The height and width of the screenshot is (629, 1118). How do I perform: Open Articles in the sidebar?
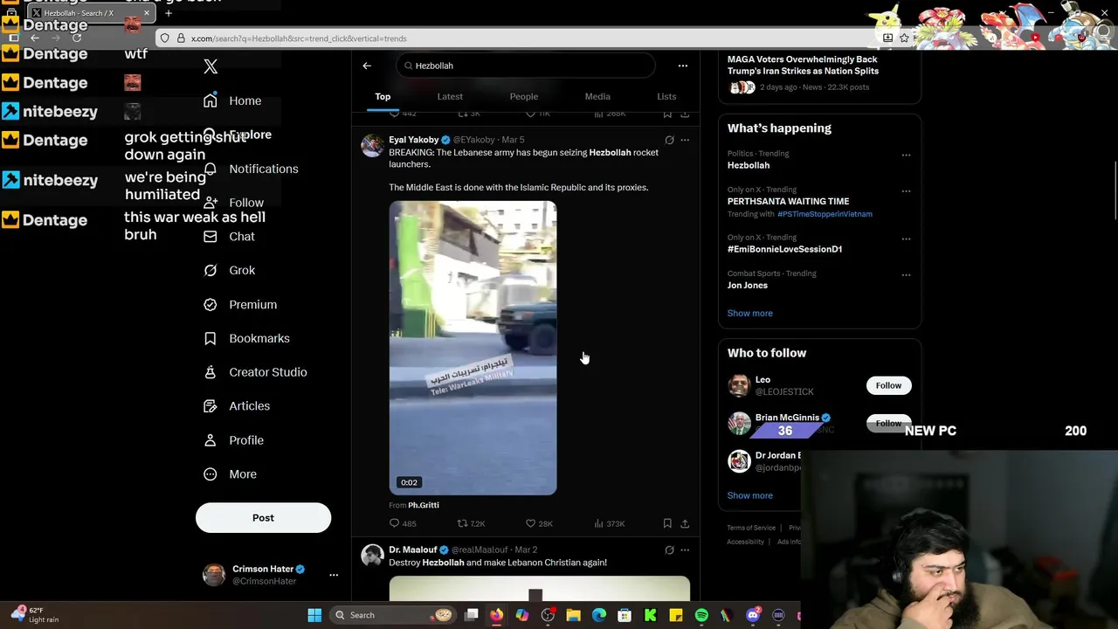coord(237,406)
